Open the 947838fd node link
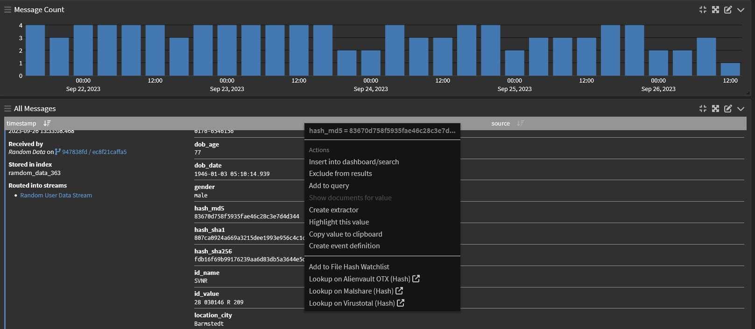The width and height of the screenshot is (755, 329). [74, 152]
